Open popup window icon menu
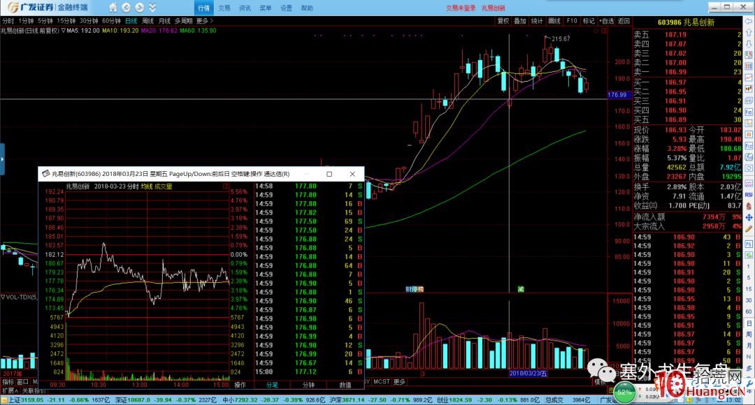The height and width of the screenshot is (405, 755). (45, 174)
